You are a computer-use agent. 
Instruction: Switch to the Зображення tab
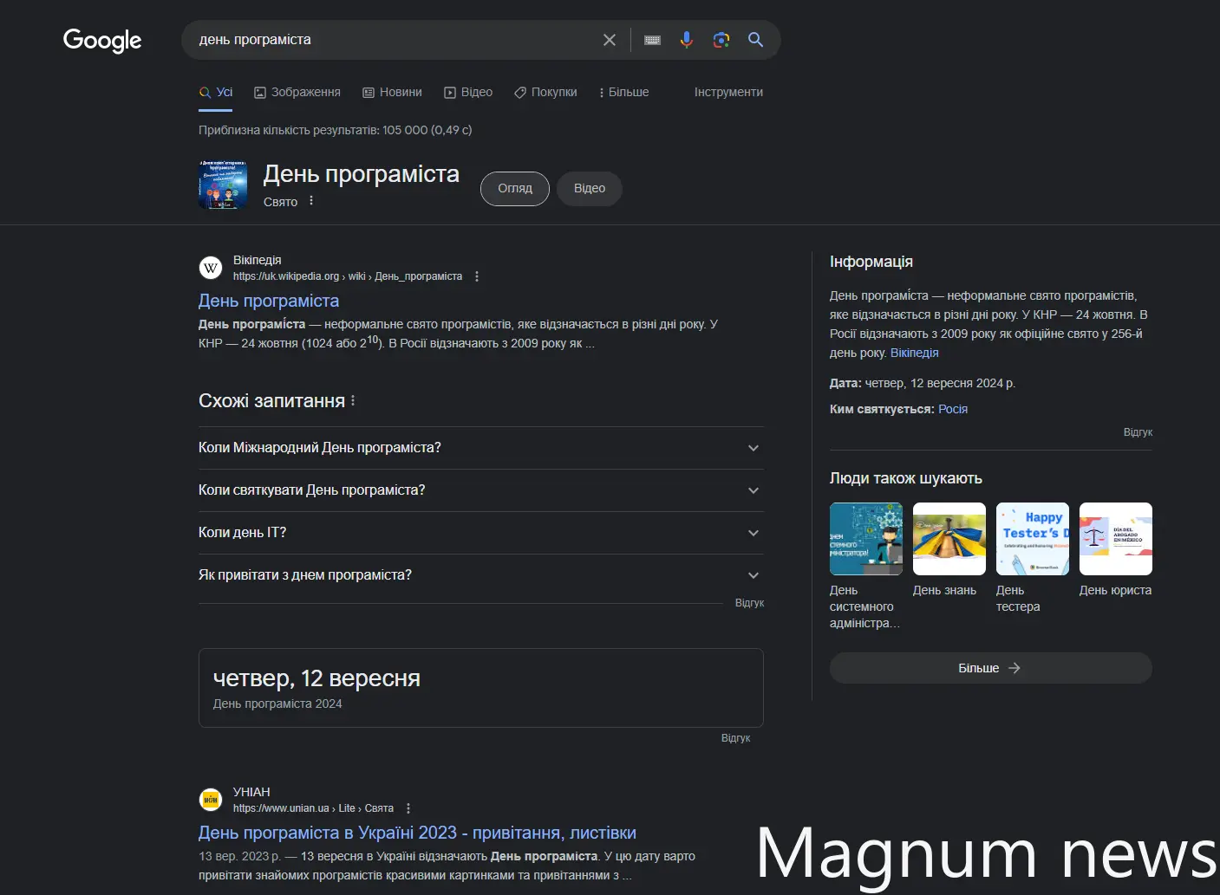[x=297, y=92]
